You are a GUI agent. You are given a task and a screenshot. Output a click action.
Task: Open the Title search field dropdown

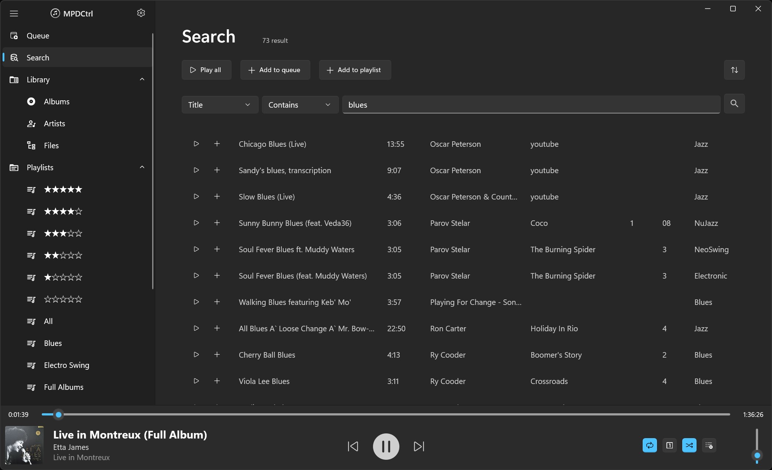click(220, 105)
